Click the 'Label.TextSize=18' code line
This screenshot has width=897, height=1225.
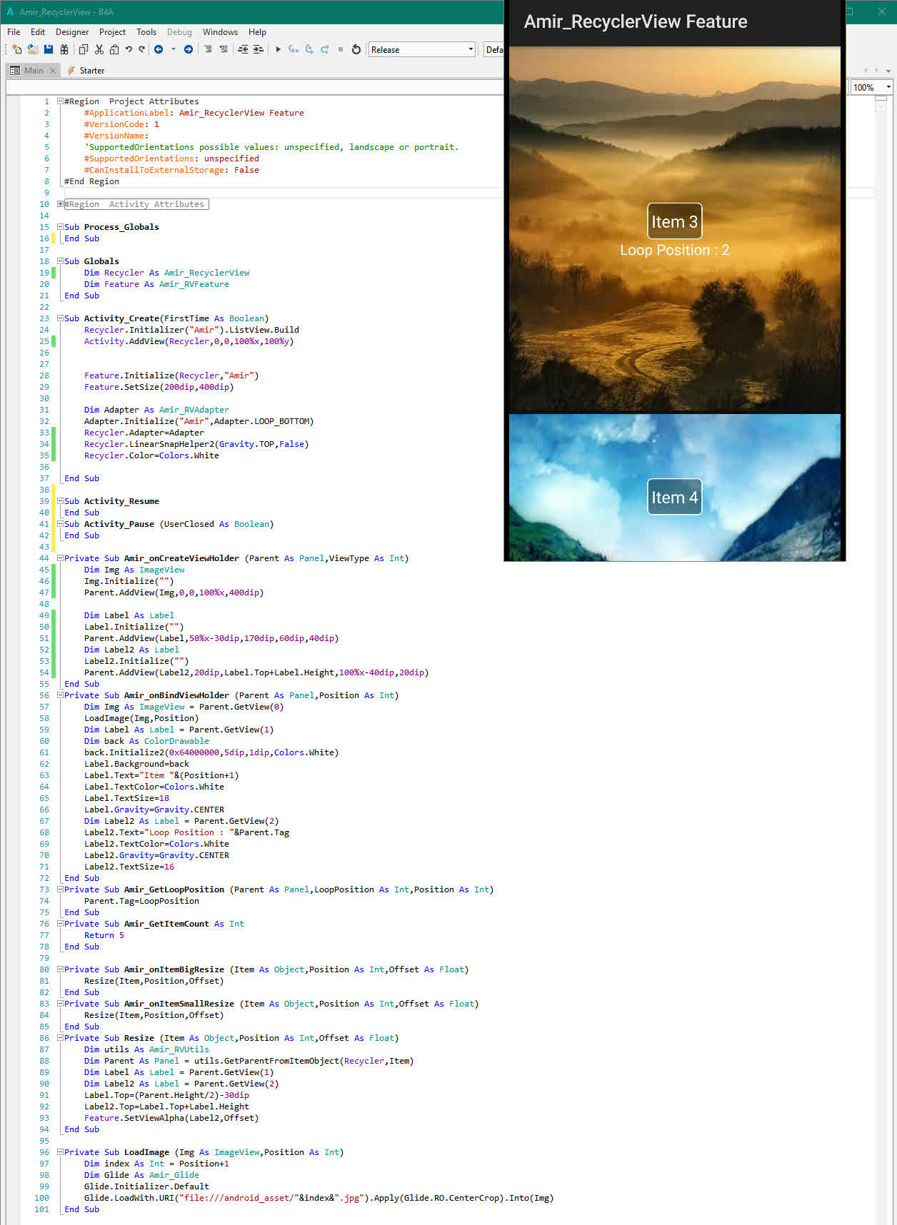coord(126,798)
